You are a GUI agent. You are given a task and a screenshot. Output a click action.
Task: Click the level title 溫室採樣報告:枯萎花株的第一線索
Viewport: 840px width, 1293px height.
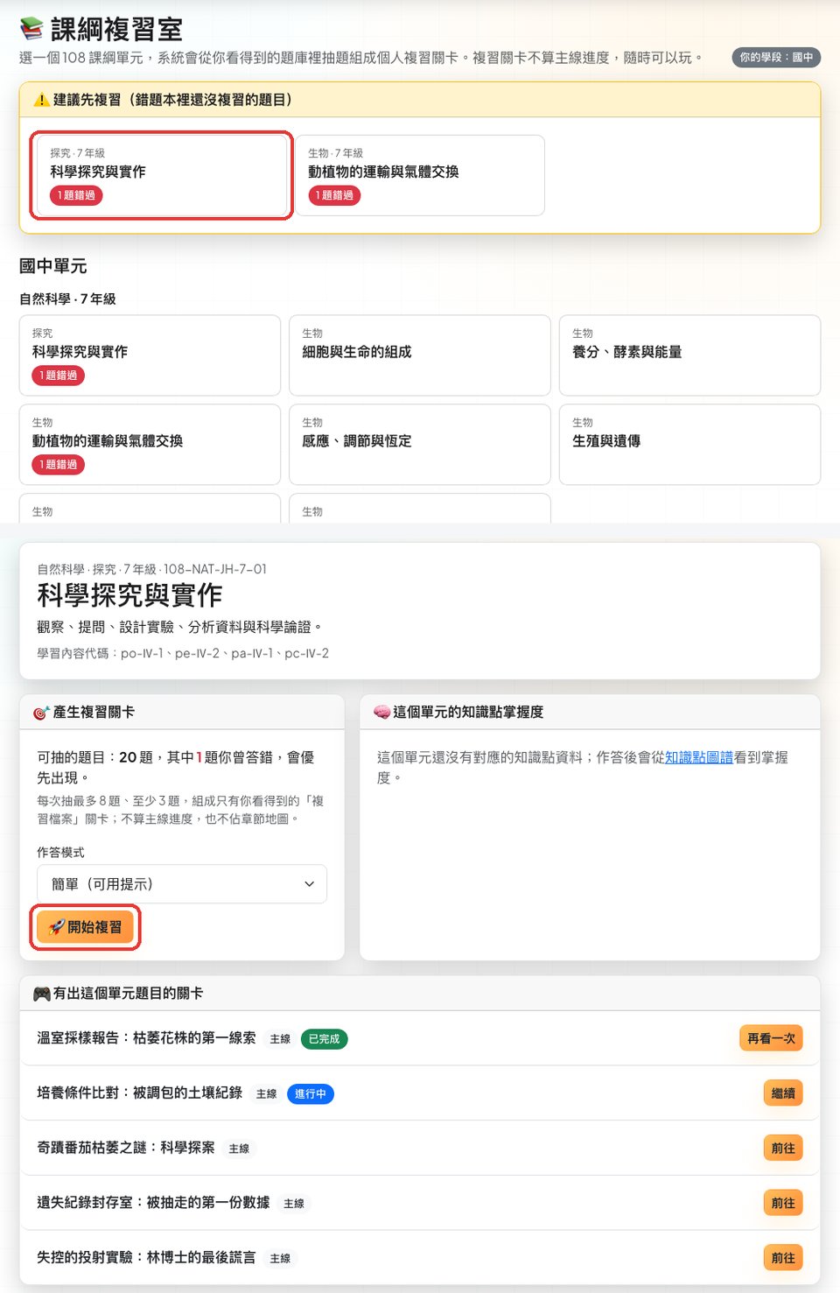pos(146,1038)
